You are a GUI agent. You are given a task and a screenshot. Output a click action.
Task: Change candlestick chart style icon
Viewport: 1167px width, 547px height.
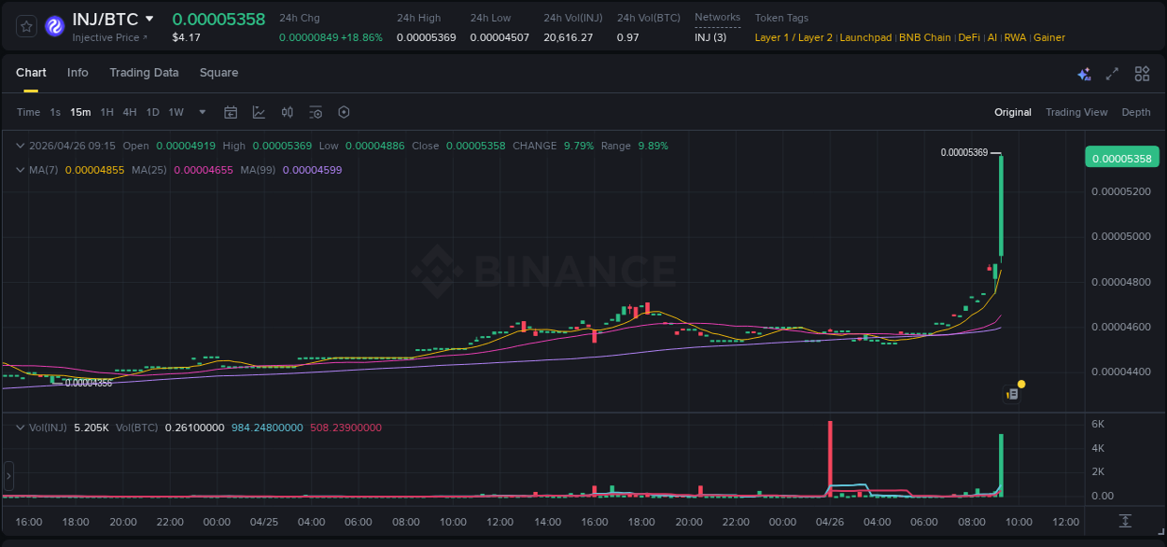coord(288,112)
